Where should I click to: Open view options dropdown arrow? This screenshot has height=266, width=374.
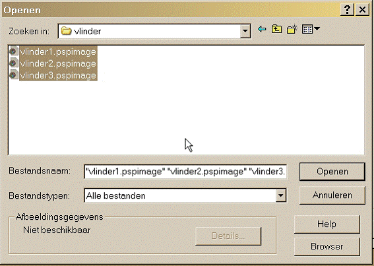point(317,29)
